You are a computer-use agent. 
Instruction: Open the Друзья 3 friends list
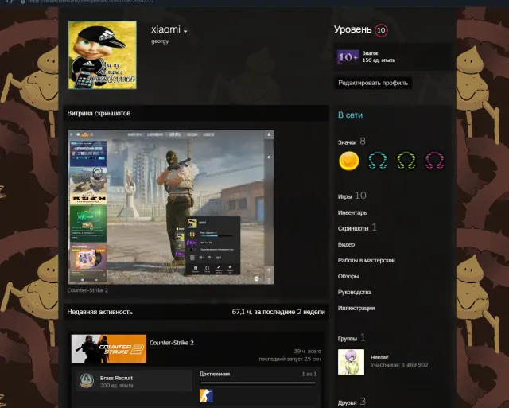(352, 402)
